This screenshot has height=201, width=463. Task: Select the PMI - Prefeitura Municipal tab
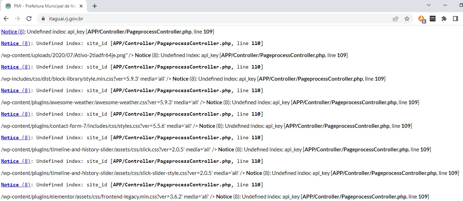43,6
